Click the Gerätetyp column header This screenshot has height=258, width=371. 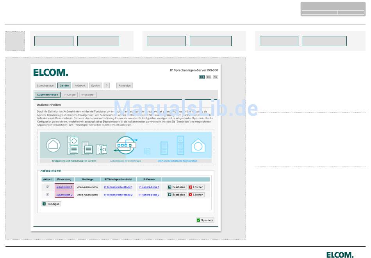87,179
